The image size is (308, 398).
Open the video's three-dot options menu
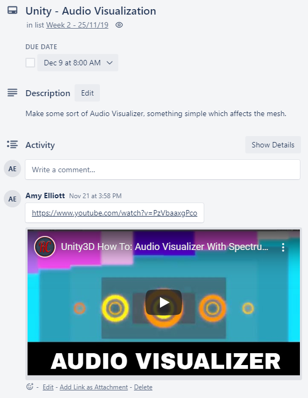[283, 247]
